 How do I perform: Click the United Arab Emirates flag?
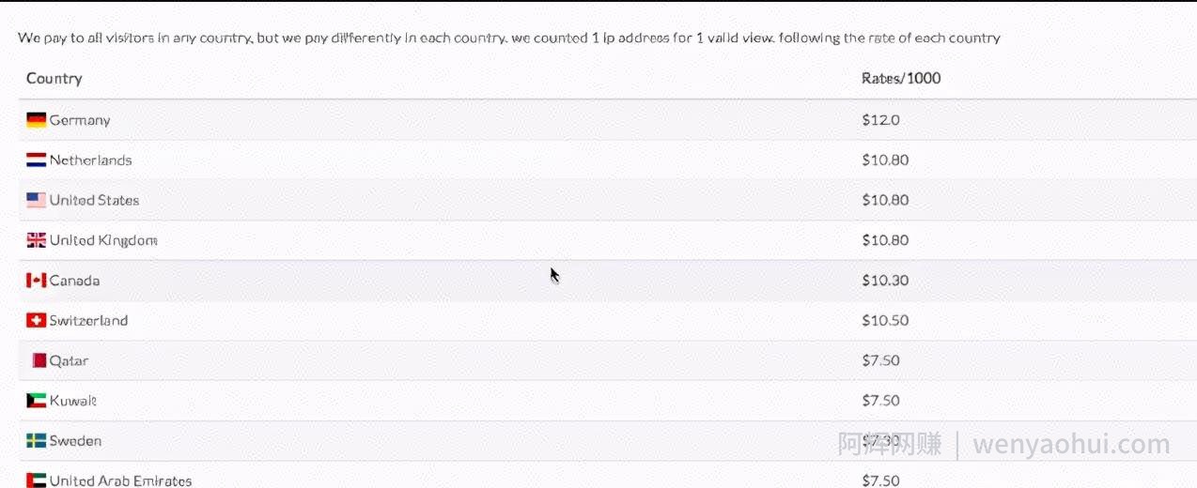click(36, 480)
